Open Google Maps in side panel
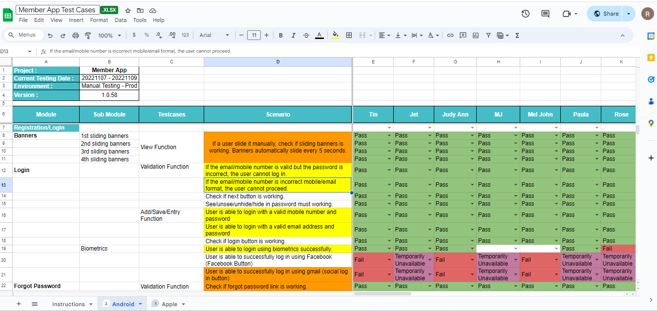 651,123
